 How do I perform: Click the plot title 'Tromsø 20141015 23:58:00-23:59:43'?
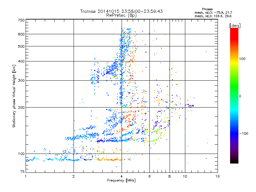(x=121, y=11)
